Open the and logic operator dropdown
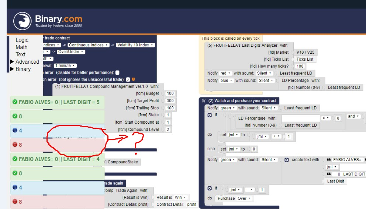 point(353,116)
